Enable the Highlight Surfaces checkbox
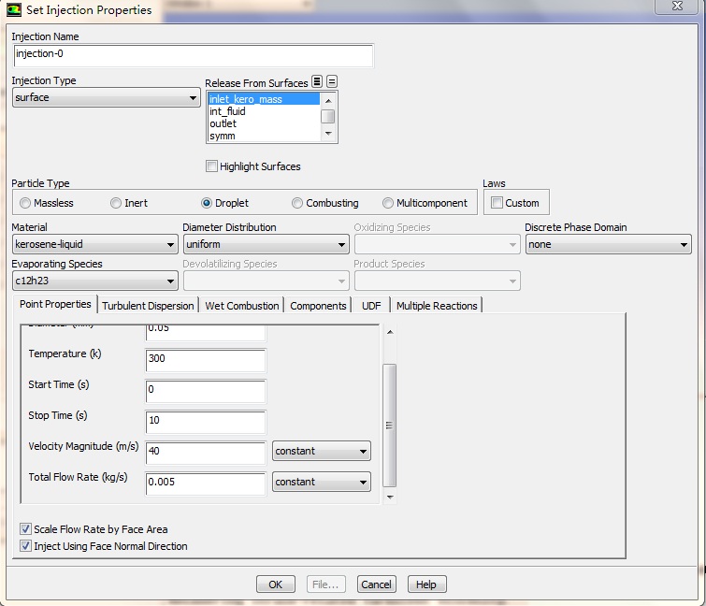The image size is (706, 606). tap(212, 166)
